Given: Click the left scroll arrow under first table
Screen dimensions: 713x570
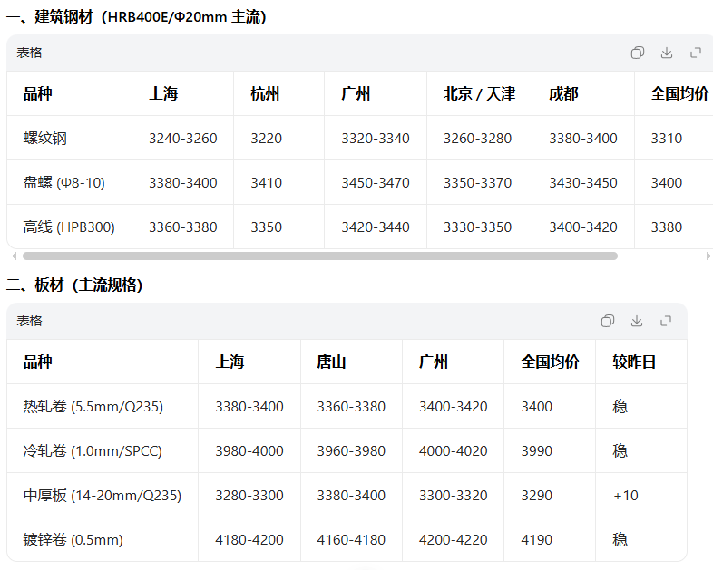Looking at the screenshot, I should 14,256.
